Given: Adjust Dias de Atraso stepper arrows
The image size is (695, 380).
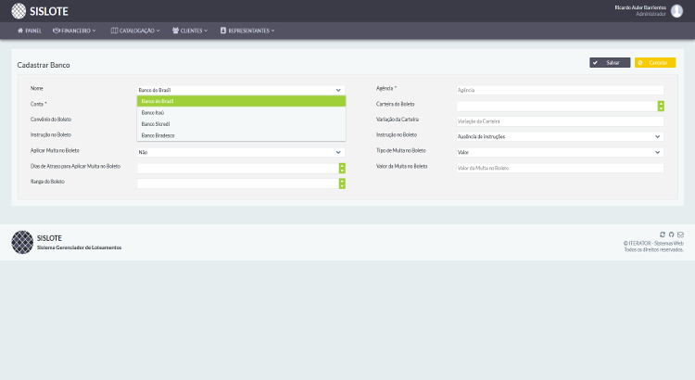Looking at the screenshot, I should [x=342, y=168].
